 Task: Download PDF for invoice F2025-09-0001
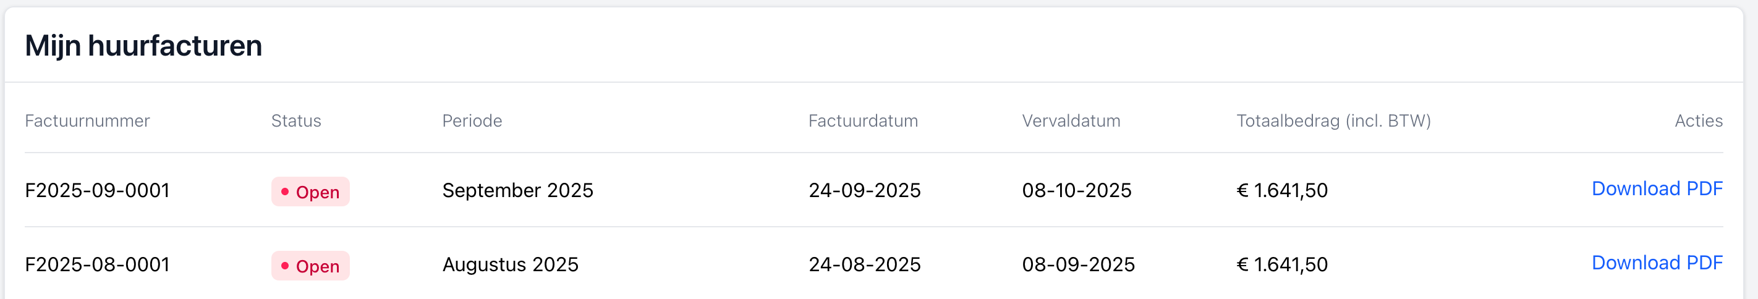click(1656, 188)
